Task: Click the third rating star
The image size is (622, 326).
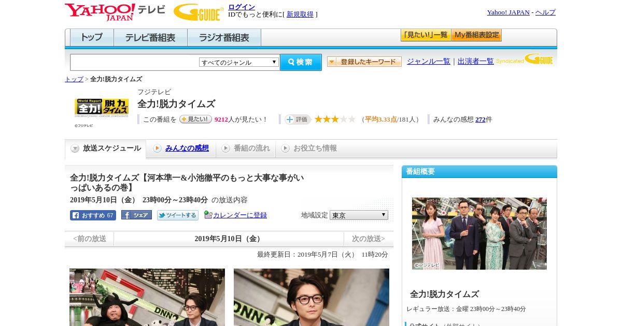Action: [x=335, y=119]
